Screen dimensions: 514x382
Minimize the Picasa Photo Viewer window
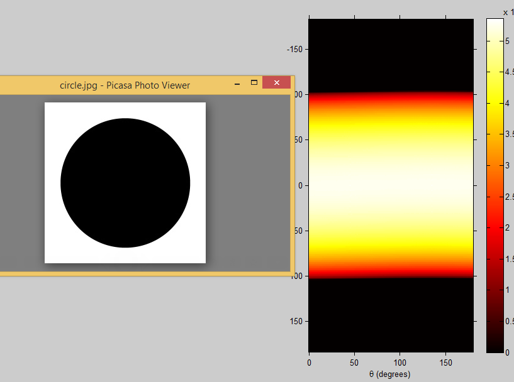pos(237,83)
